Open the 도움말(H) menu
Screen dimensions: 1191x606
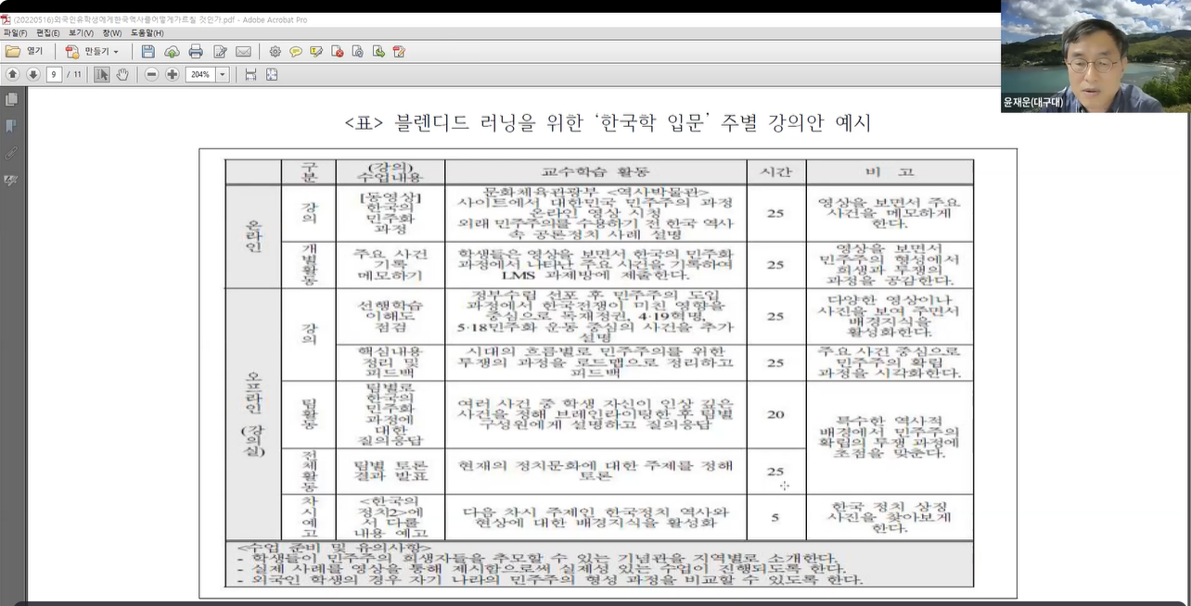point(147,32)
